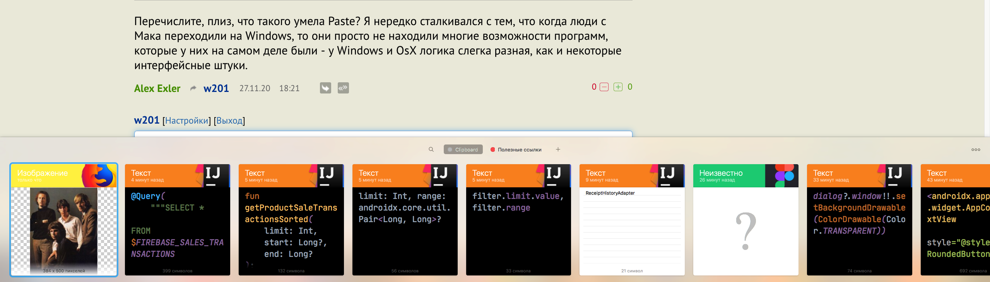
Task: Click the small reply-to arrow near w201
Action: point(193,88)
